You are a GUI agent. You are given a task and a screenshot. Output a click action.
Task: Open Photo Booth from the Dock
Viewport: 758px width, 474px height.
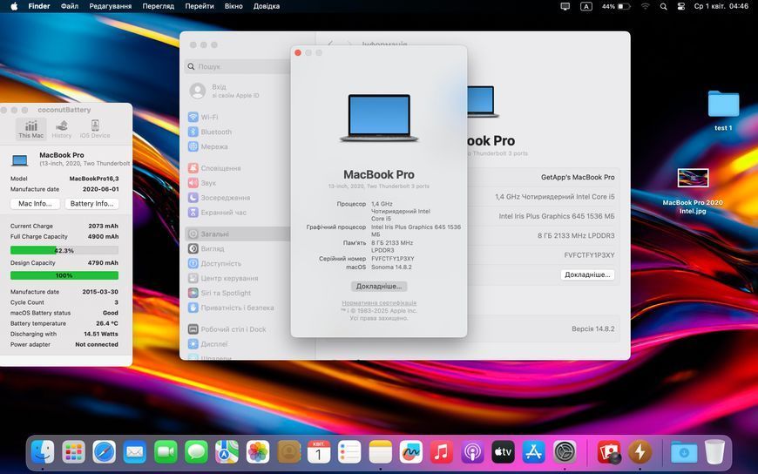pyautogui.click(x=609, y=452)
